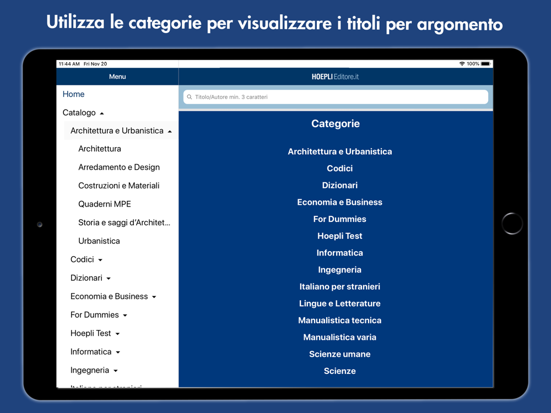Click the Titolo/Autore search field

tap(336, 97)
